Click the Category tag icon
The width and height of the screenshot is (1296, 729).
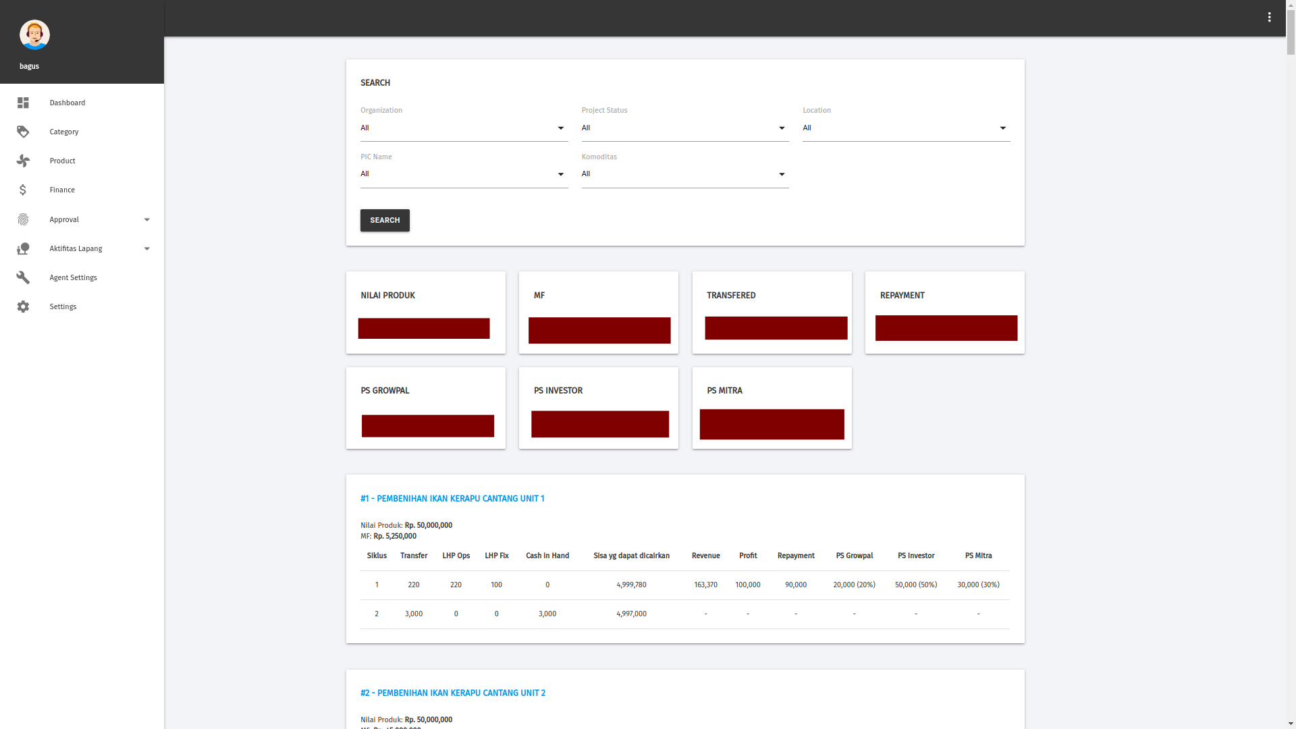click(x=23, y=132)
